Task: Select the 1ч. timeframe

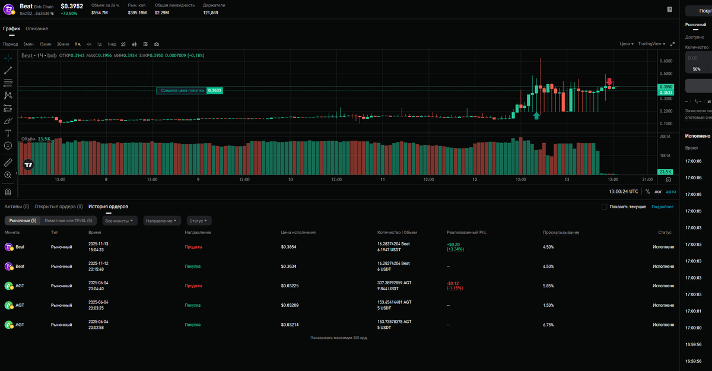Action: (78, 44)
